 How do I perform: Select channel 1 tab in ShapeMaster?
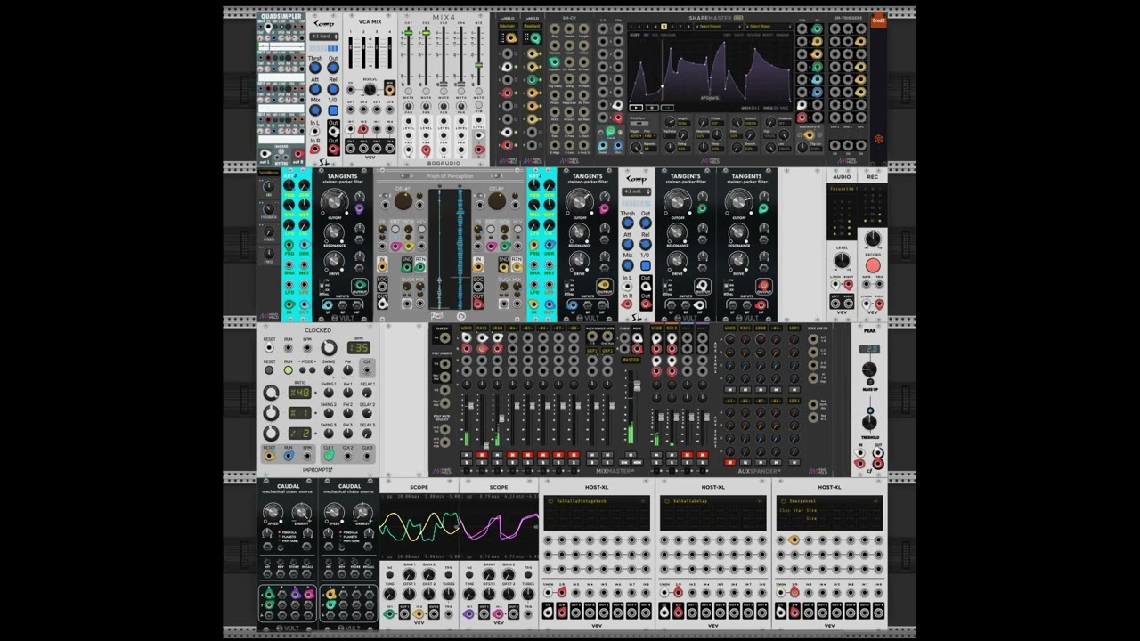click(631, 26)
